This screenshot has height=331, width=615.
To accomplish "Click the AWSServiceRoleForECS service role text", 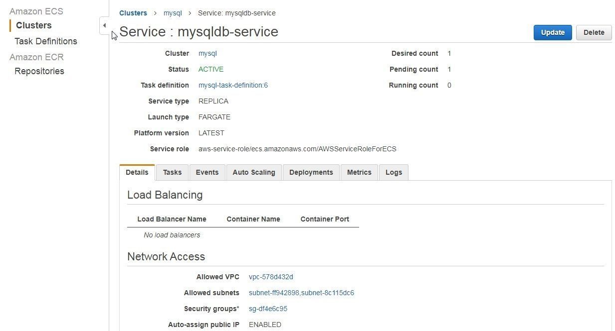I will point(297,149).
